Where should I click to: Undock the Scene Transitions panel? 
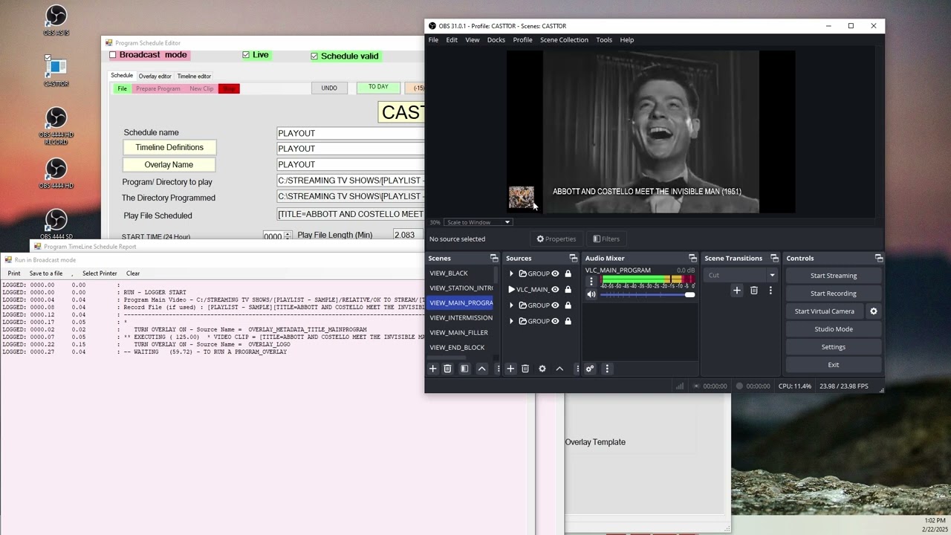click(774, 258)
